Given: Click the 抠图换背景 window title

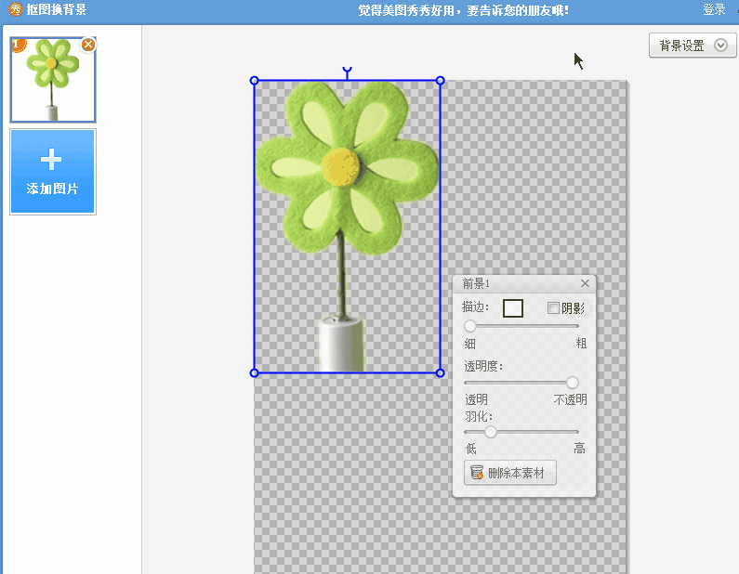Looking at the screenshot, I should 57,9.
